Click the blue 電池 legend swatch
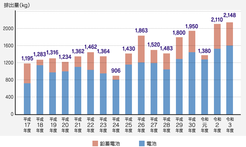The image size is (246, 147). (x=142, y=143)
